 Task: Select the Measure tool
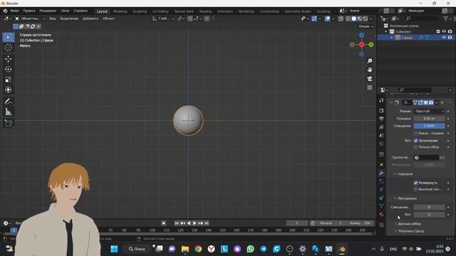pyautogui.click(x=8, y=112)
